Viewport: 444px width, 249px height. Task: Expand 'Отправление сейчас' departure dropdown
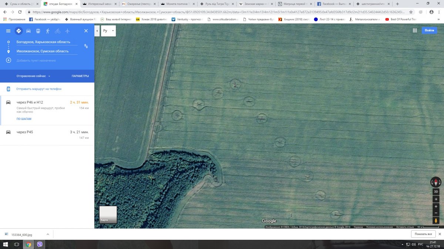33,76
